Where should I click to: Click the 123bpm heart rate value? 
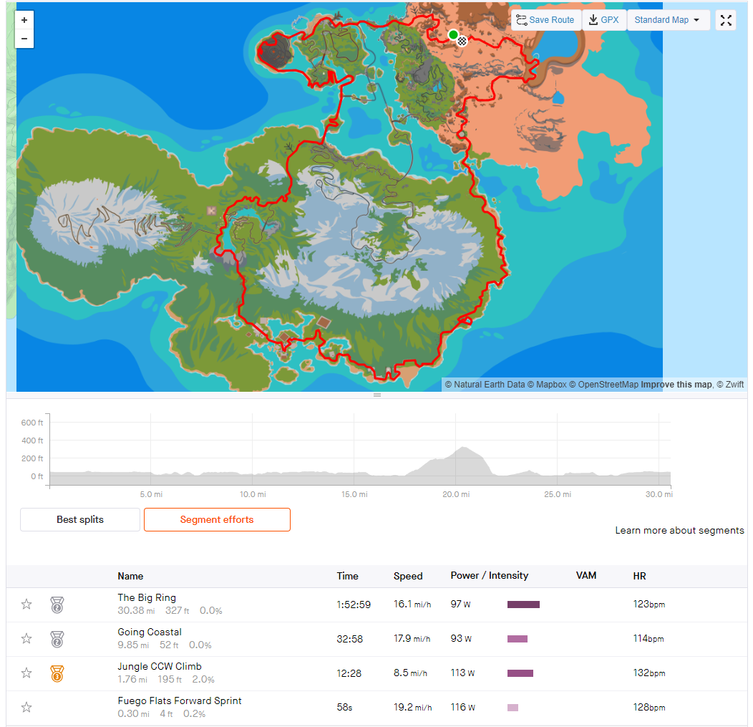pos(649,604)
